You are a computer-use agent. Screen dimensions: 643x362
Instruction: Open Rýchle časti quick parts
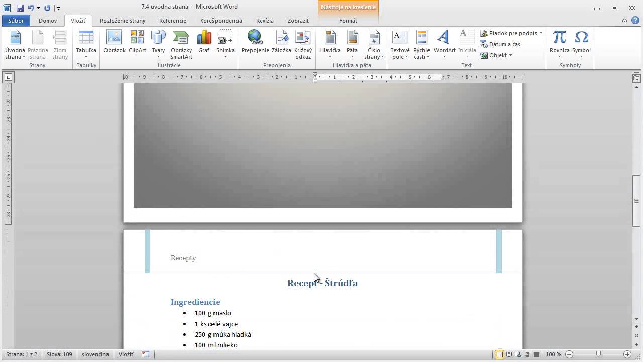point(422,45)
